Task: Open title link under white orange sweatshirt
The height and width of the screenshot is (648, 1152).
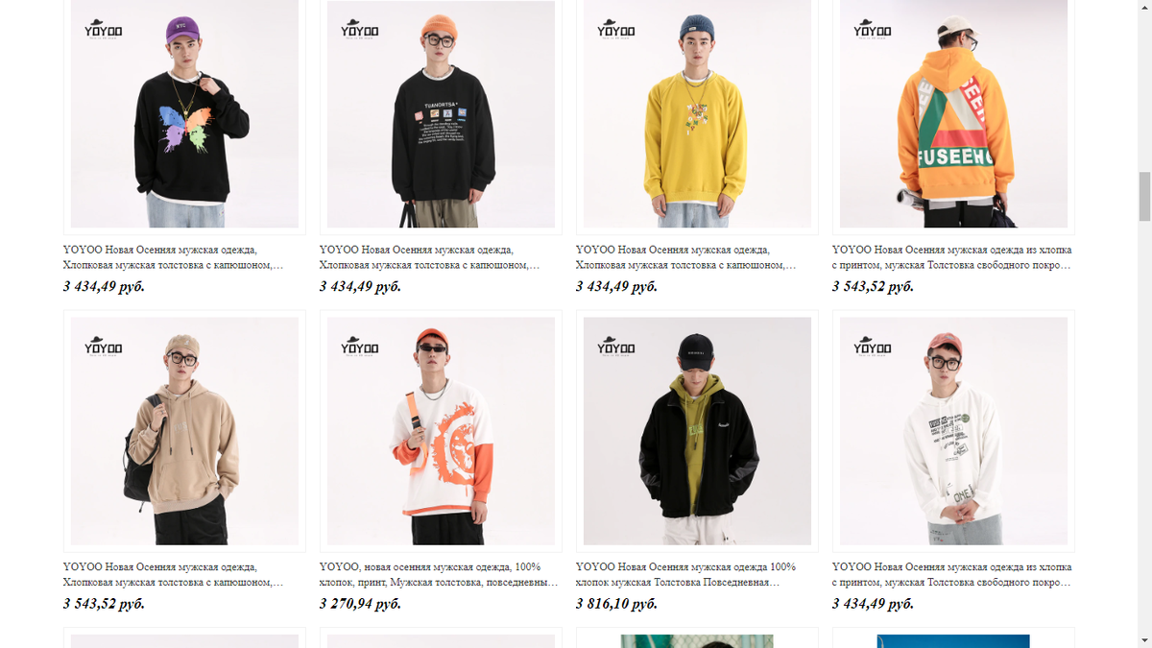Action: click(439, 574)
